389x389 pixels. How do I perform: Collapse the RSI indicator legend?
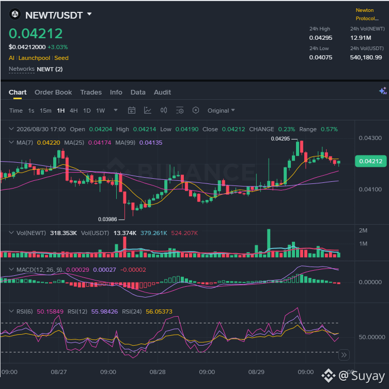(x=11, y=311)
